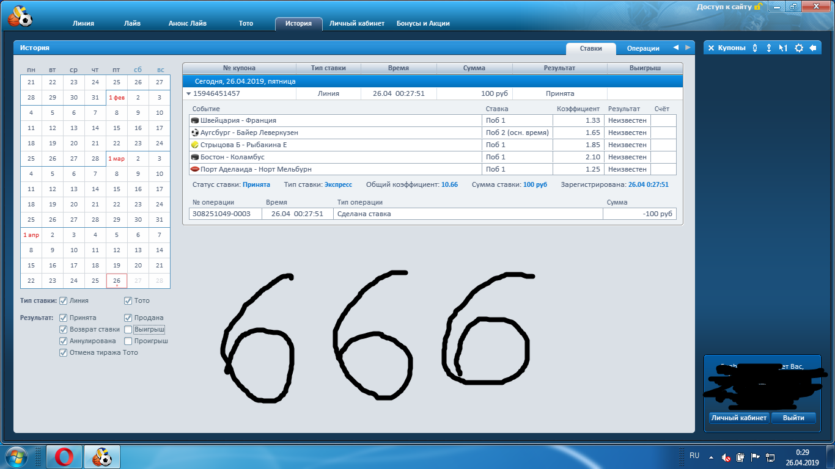
Task: Open Opera browser from the taskbar
Action: pos(64,457)
